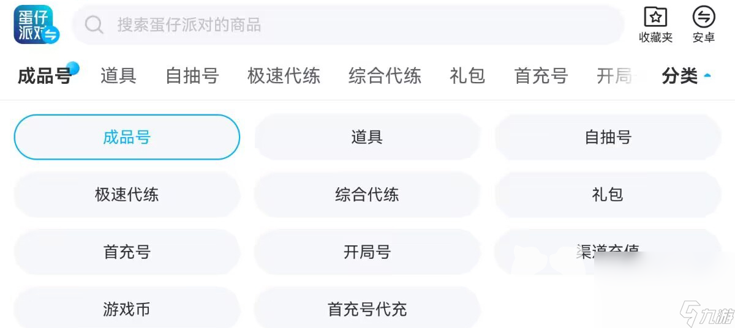Pick the 自抽号 category pill
Screen dimensions: 735x328
click(x=608, y=137)
